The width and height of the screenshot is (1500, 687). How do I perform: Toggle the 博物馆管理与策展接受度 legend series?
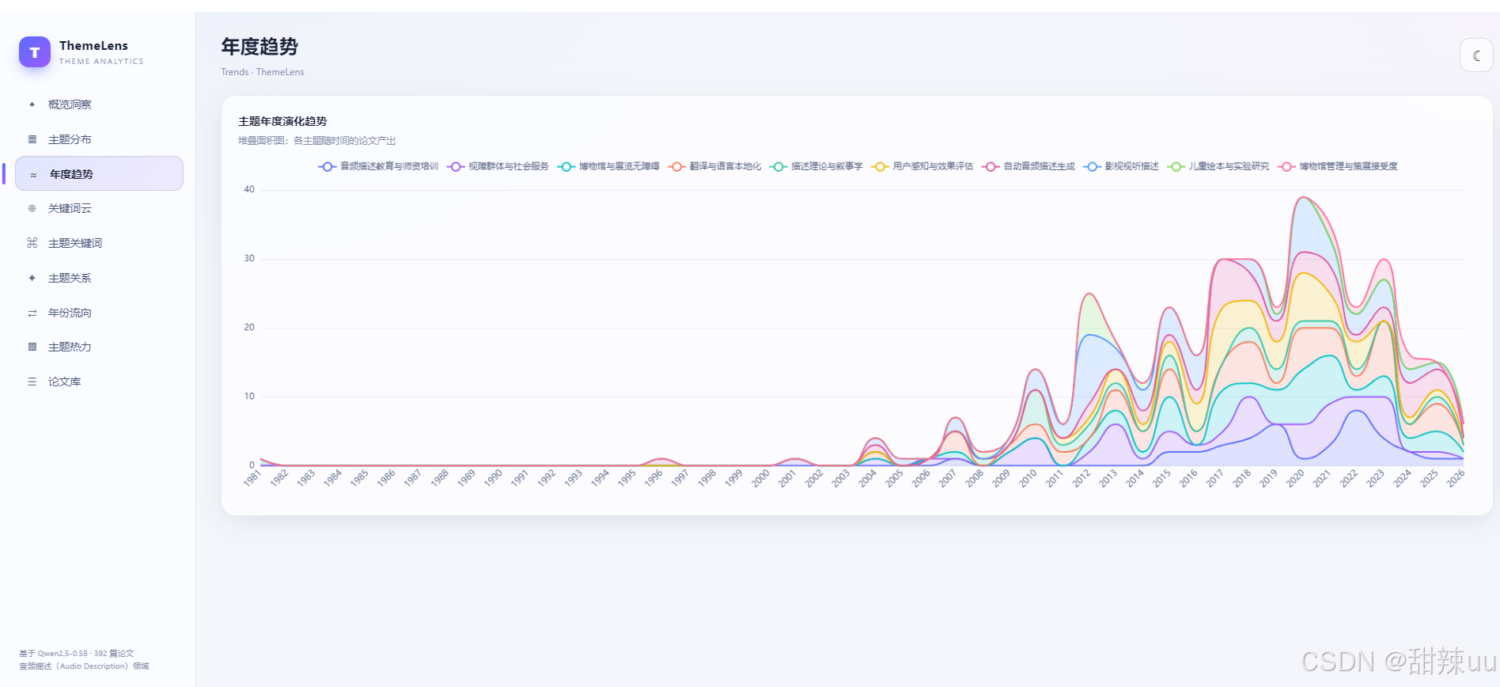pyautogui.click(x=1338, y=166)
